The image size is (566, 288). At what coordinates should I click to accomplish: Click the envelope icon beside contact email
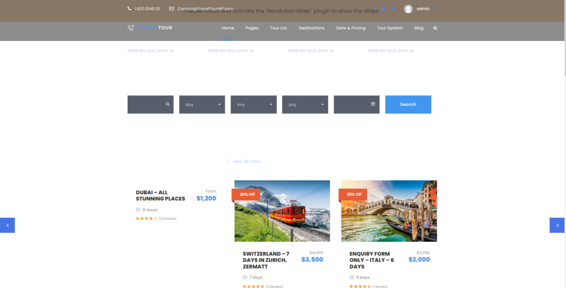coord(171,9)
